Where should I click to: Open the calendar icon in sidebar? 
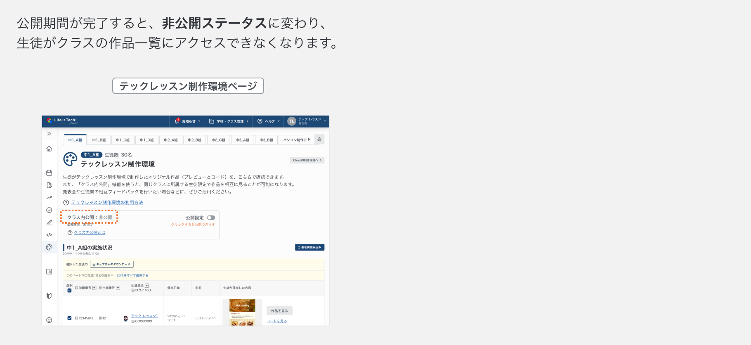tap(49, 173)
